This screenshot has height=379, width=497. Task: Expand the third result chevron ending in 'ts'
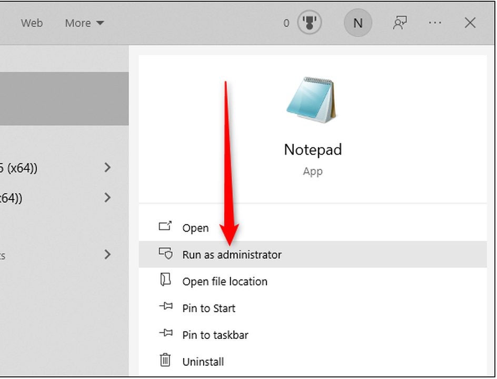coord(108,254)
